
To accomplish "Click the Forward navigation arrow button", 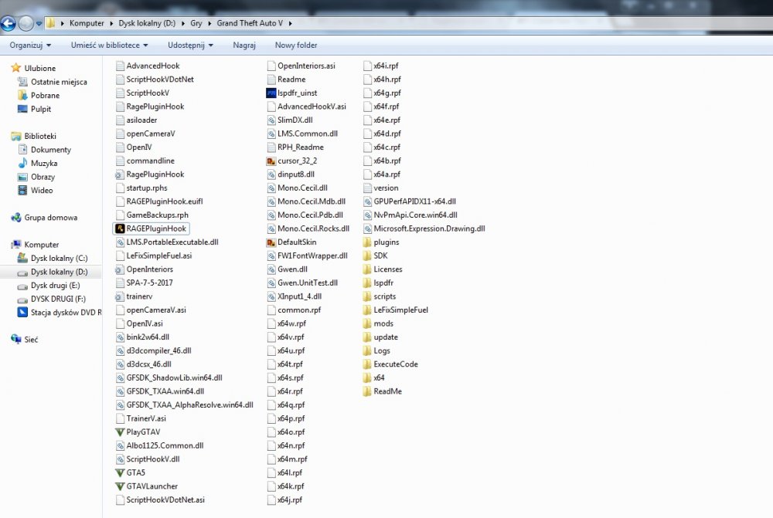I will click(26, 23).
